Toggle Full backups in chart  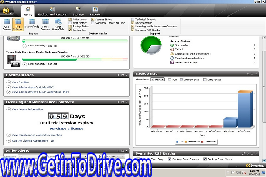click(170, 80)
